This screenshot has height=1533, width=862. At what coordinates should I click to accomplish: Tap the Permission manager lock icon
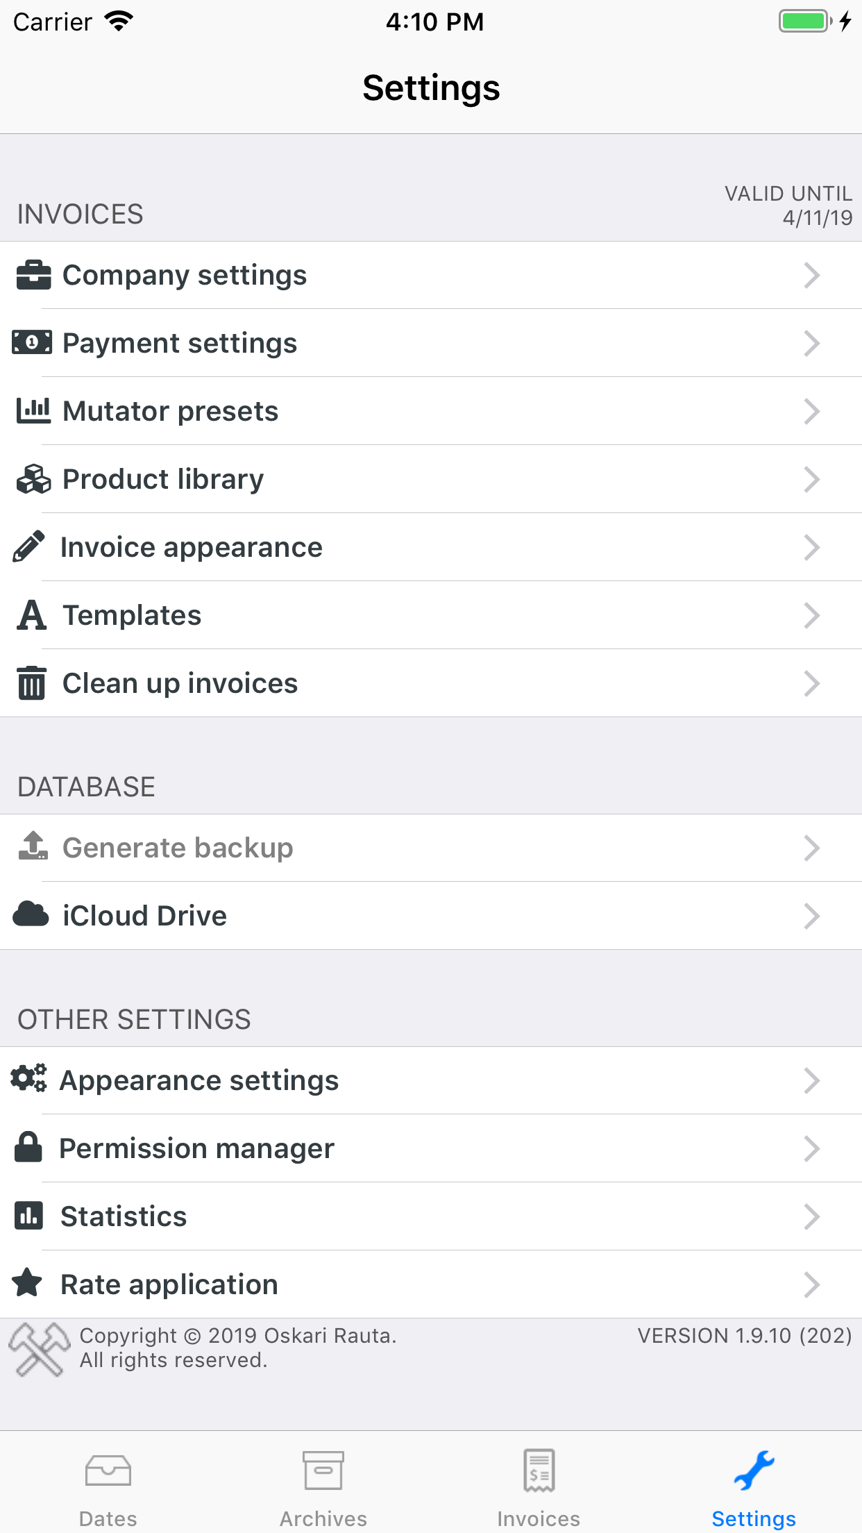(x=30, y=1148)
